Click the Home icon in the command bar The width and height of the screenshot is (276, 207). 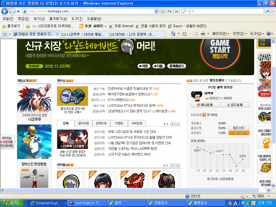(x=173, y=34)
